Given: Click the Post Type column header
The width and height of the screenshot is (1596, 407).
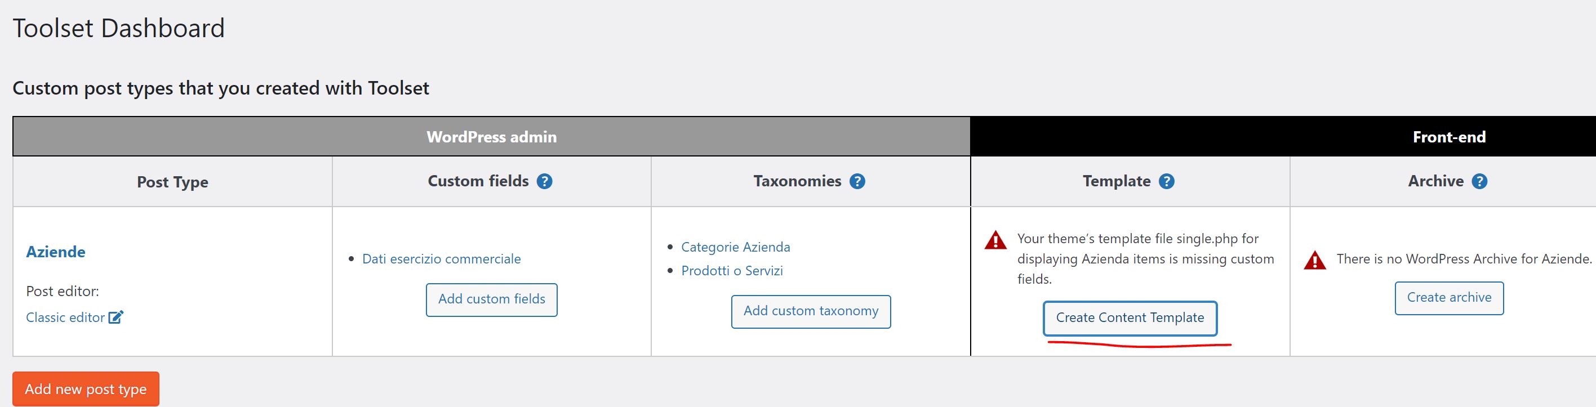Looking at the screenshot, I should click(x=172, y=182).
